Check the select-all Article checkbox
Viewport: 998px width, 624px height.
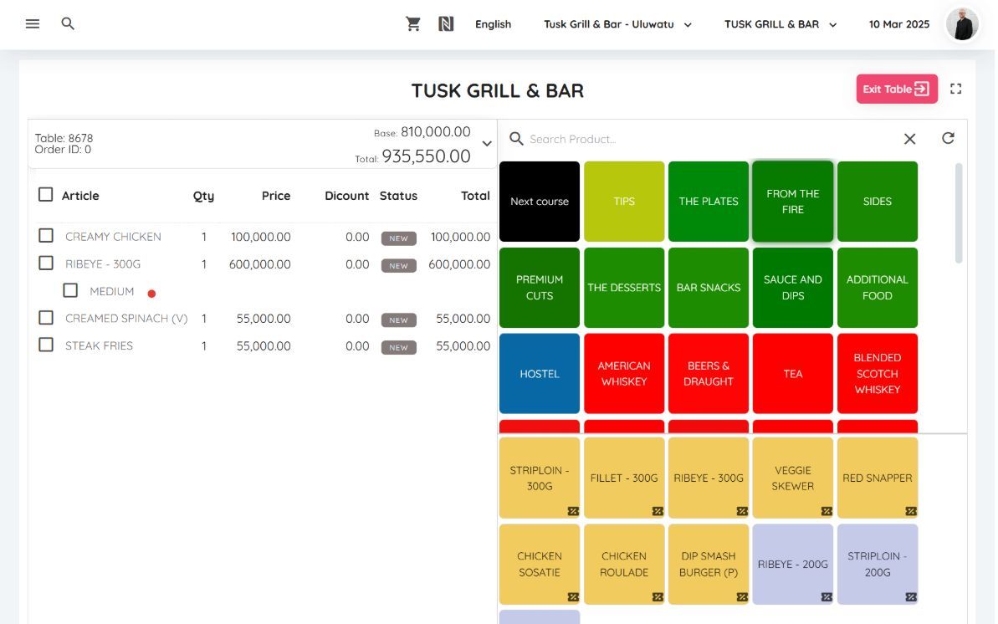tap(46, 195)
